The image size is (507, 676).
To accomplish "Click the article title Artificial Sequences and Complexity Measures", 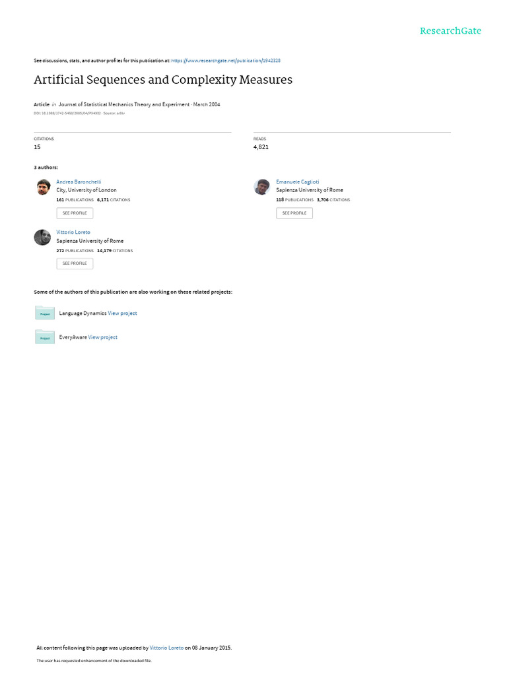I will (x=163, y=80).
